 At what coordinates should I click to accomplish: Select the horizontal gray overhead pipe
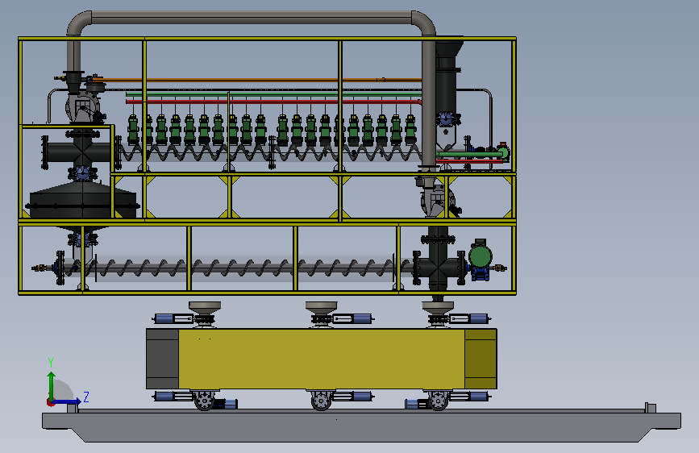252,18
